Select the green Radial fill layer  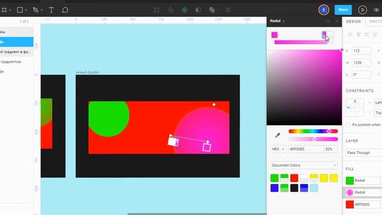[x=362, y=180]
